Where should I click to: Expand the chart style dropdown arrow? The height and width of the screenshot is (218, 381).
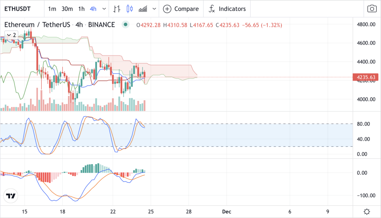(154, 9)
